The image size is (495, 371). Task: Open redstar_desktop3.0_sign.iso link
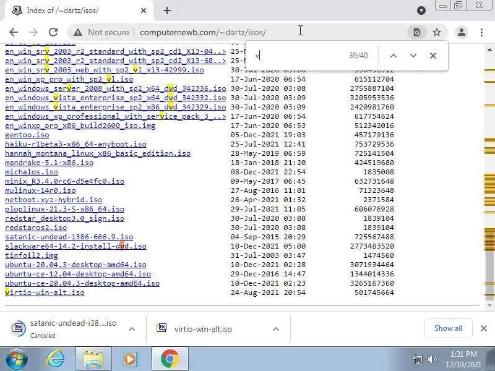pos(65,218)
